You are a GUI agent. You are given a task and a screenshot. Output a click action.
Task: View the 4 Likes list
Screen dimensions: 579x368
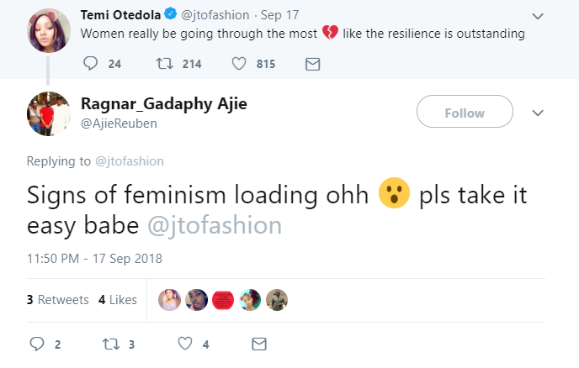(x=117, y=299)
